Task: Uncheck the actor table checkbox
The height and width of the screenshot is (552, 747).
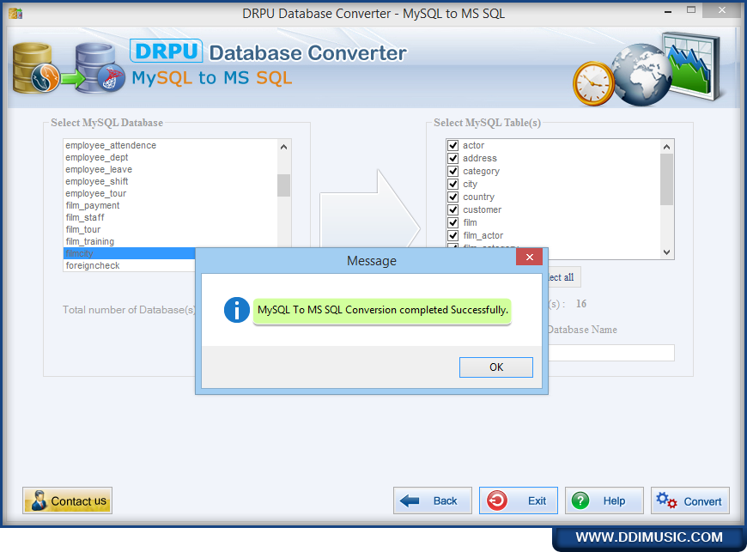Action: [452, 145]
